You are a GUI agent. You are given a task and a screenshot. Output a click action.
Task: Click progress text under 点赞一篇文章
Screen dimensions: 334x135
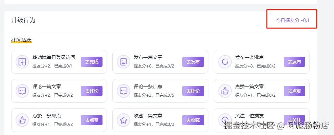[x=255, y=95]
